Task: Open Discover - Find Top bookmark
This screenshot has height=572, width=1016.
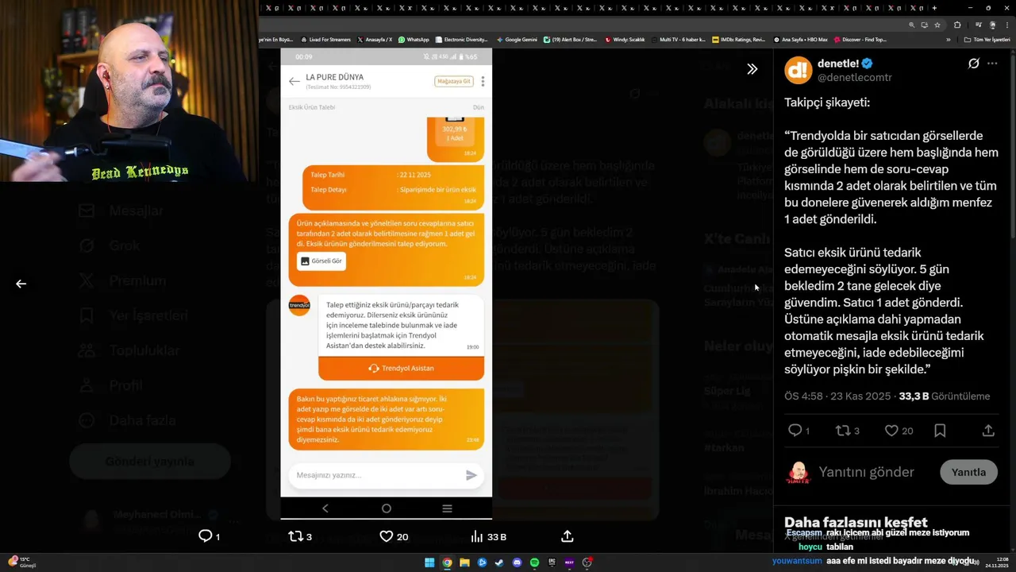Action: pos(860,39)
